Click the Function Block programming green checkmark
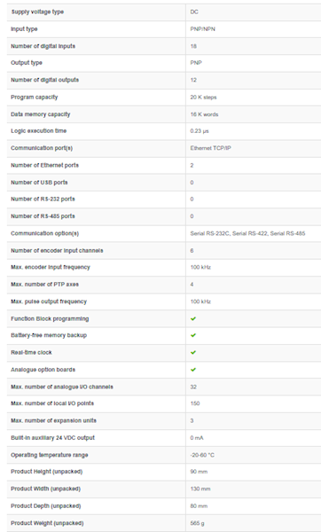The width and height of the screenshot is (321, 532). pyautogui.click(x=193, y=318)
